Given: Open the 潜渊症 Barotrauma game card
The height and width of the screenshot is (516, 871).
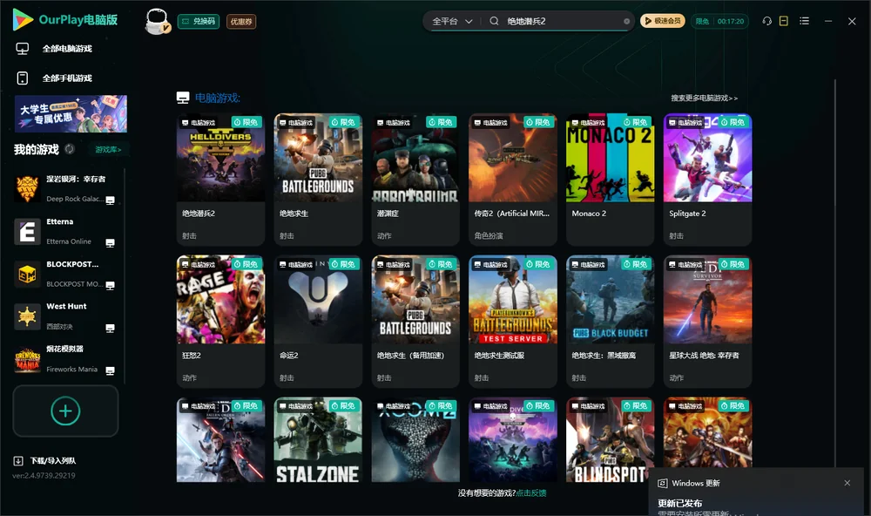Looking at the screenshot, I should [x=415, y=180].
